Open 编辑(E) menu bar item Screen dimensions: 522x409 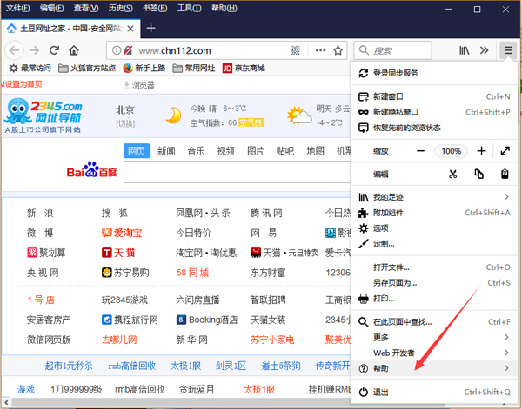(52, 9)
